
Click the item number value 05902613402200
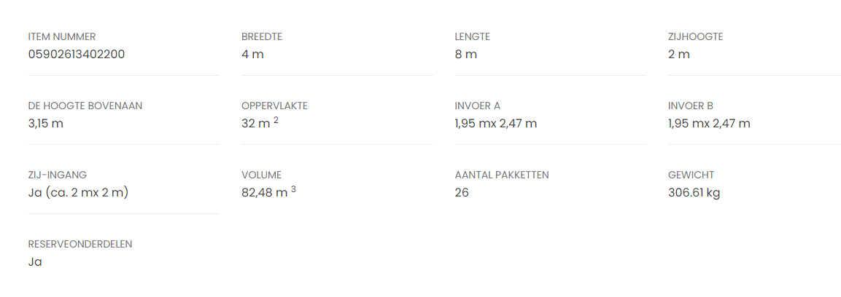(x=77, y=54)
